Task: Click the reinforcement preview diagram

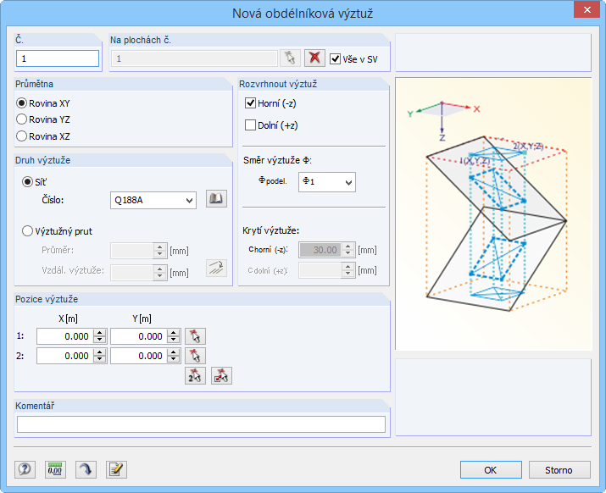Action: [493, 214]
